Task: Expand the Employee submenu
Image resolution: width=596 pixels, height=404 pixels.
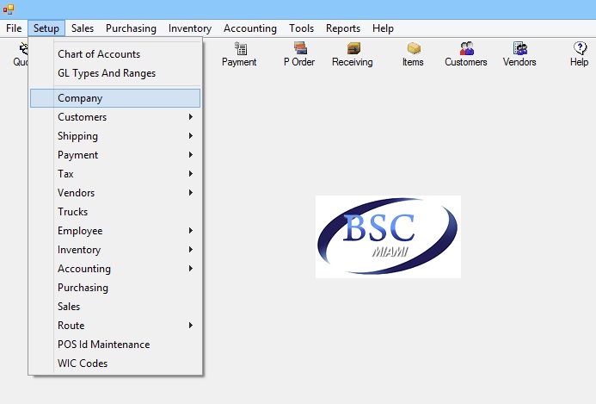Action: click(115, 231)
